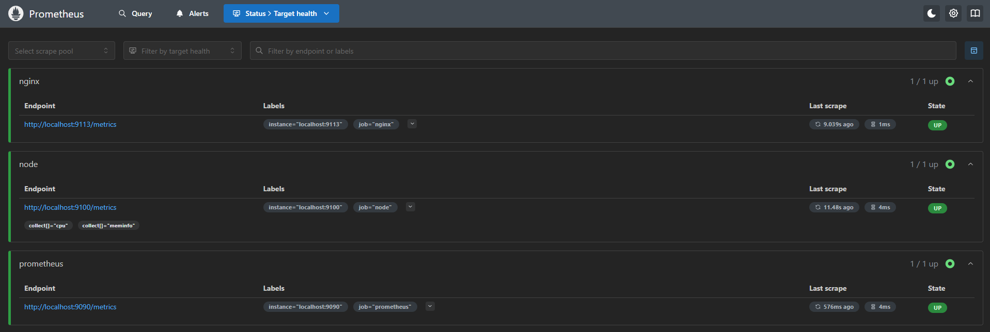Viewport: 990px width, 332px height.
Task: Click job="nginx" label badge
Action: [x=376, y=124]
